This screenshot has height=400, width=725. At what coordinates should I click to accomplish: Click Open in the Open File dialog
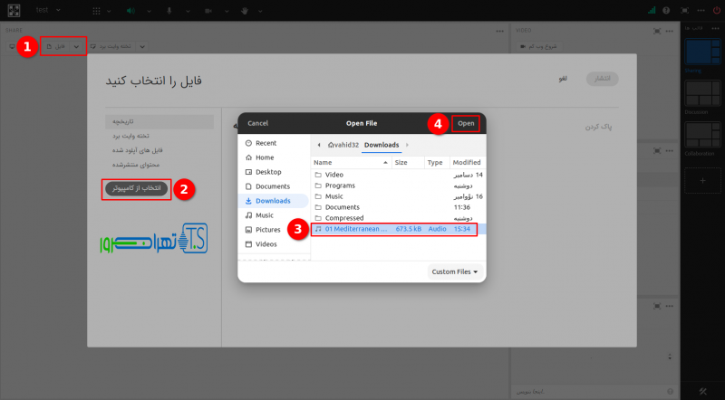coord(466,123)
